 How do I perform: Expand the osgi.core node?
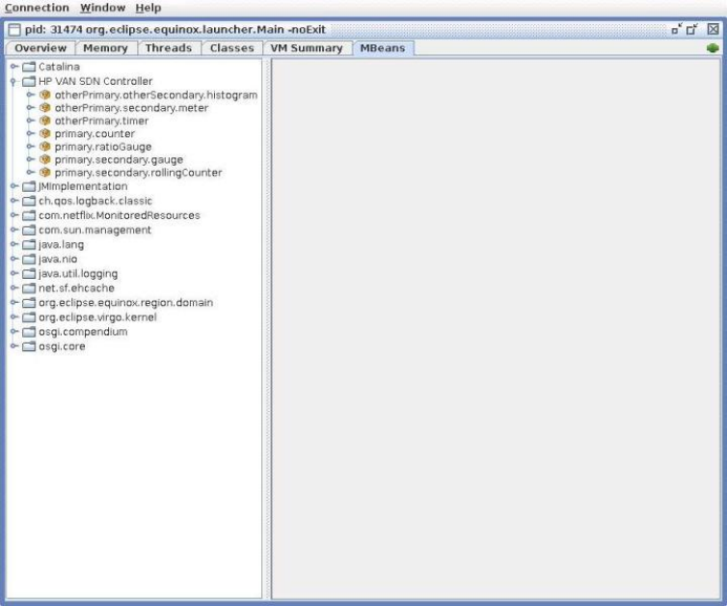14,346
